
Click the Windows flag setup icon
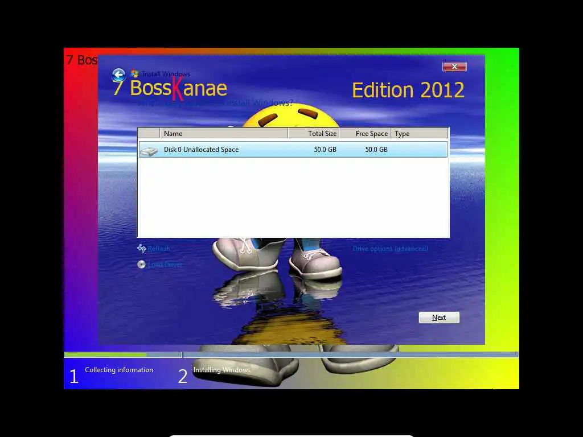[x=134, y=73]
